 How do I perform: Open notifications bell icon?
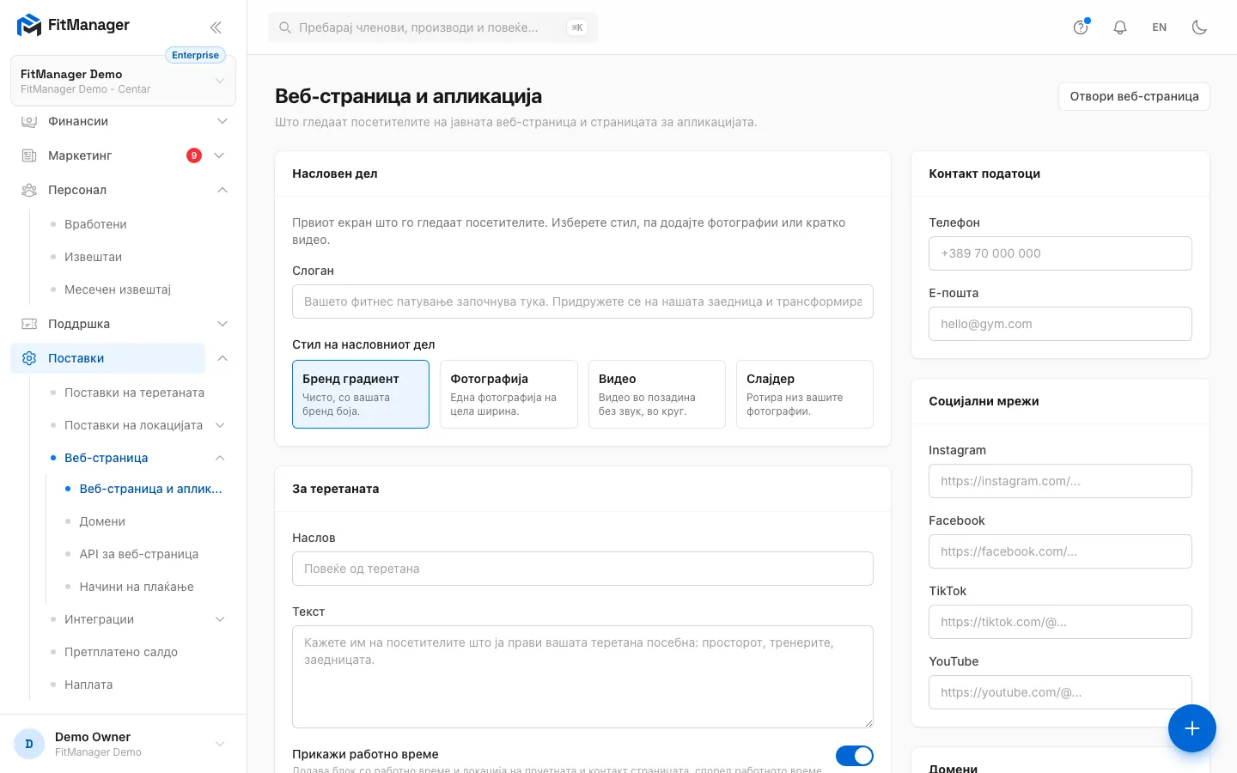coord(1120,27)
